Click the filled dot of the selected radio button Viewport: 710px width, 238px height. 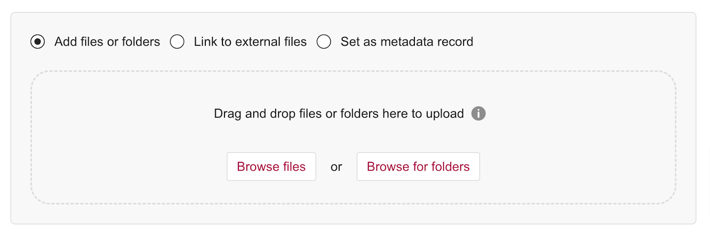tap(38, 42)
